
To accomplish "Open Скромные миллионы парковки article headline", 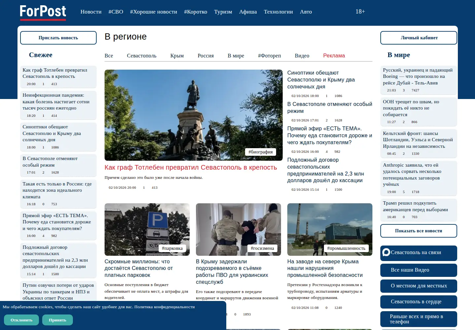I will click(x=139, y=268).
